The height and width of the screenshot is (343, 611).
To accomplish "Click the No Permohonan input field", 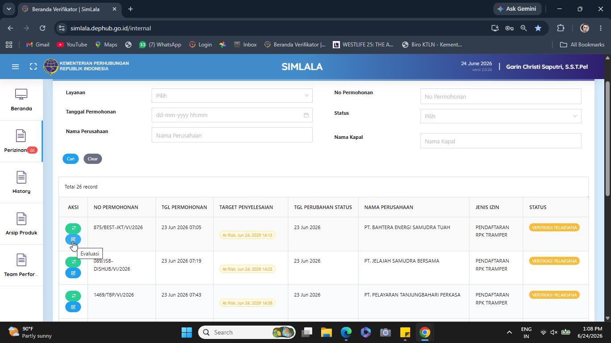I will (x=501, y=96).
